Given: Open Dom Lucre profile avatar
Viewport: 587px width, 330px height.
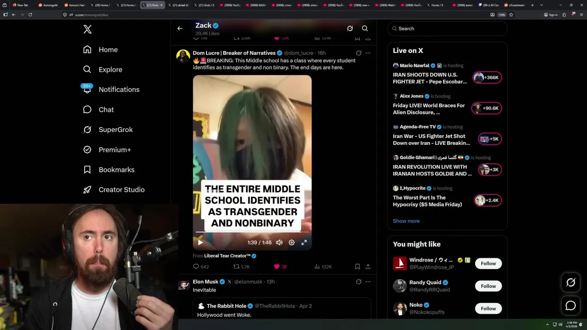Looking at the screenshot, I should pyautogui.click(x=183, y=56).
